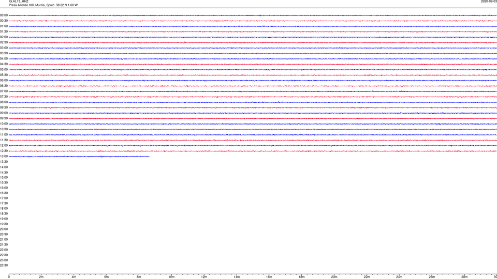497x279 pixels.
Task: Click the 18m tick label on time axis
Action: tap(302, 277)
